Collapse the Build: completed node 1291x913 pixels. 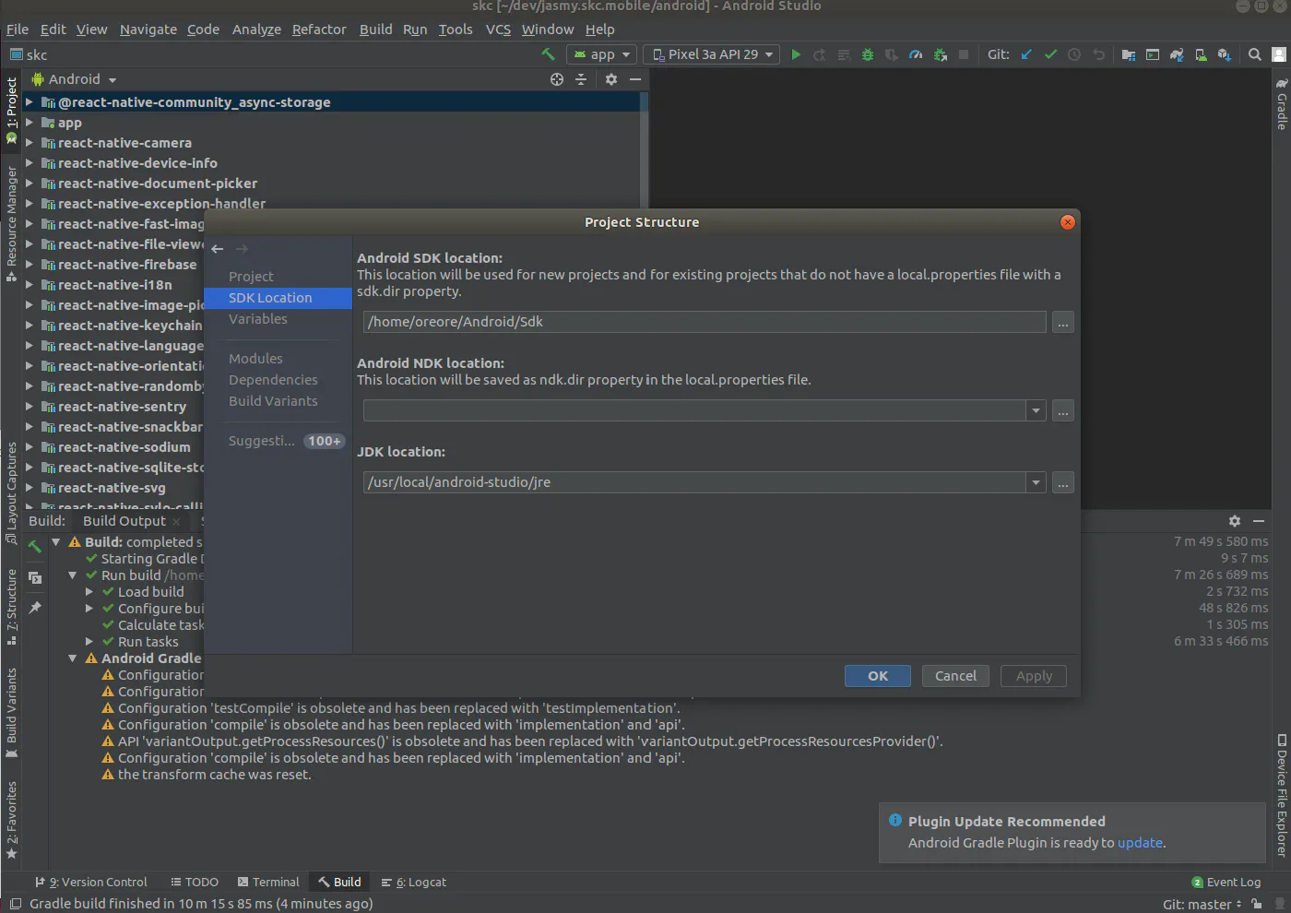pos(56,542)
